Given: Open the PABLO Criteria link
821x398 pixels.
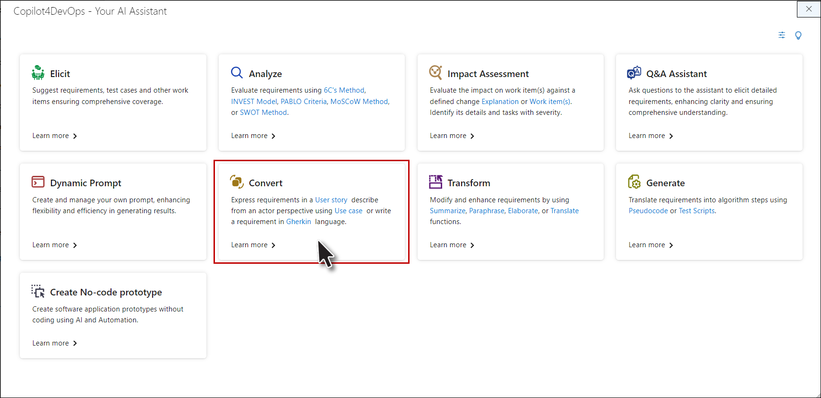Looking at the screenshot, I should click(x=303, y=102).
